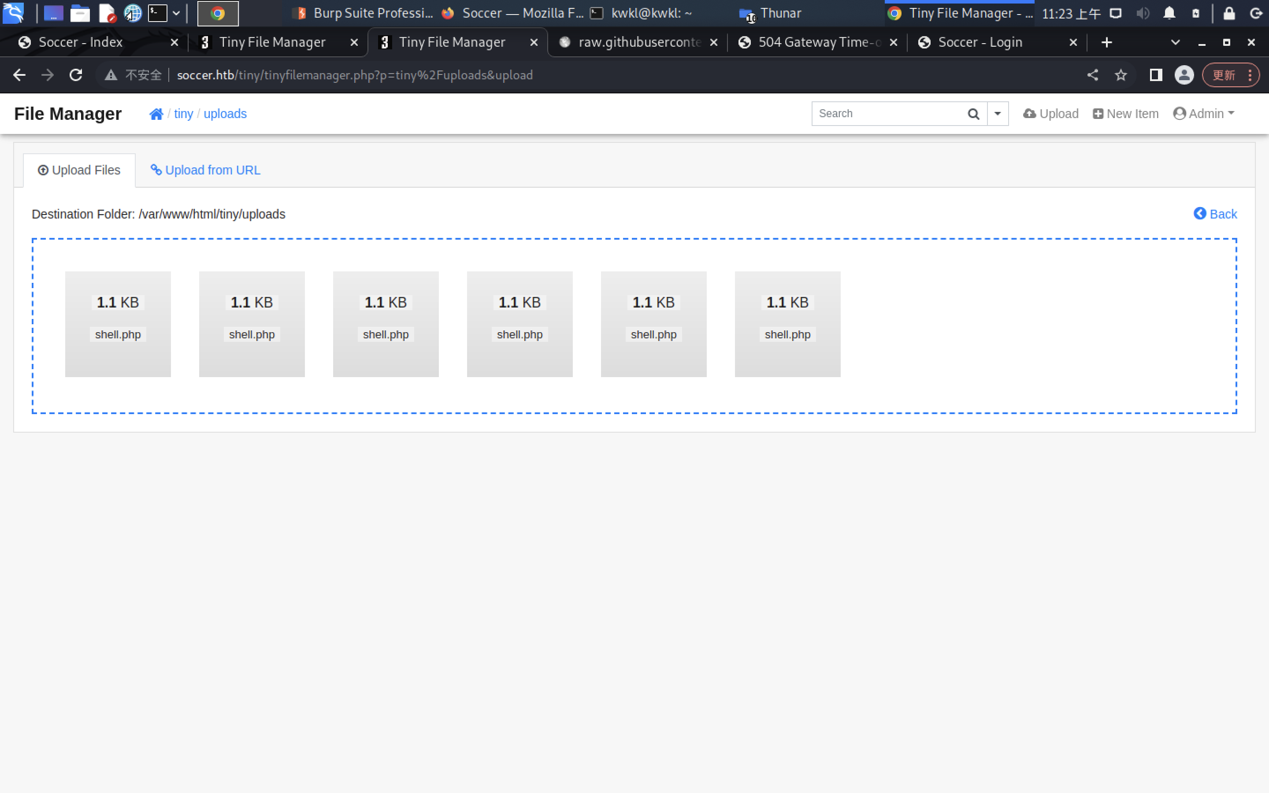Switch to Upload from URL tab
The width and height of the screenshot is (1269, 793).
point(206,170)
